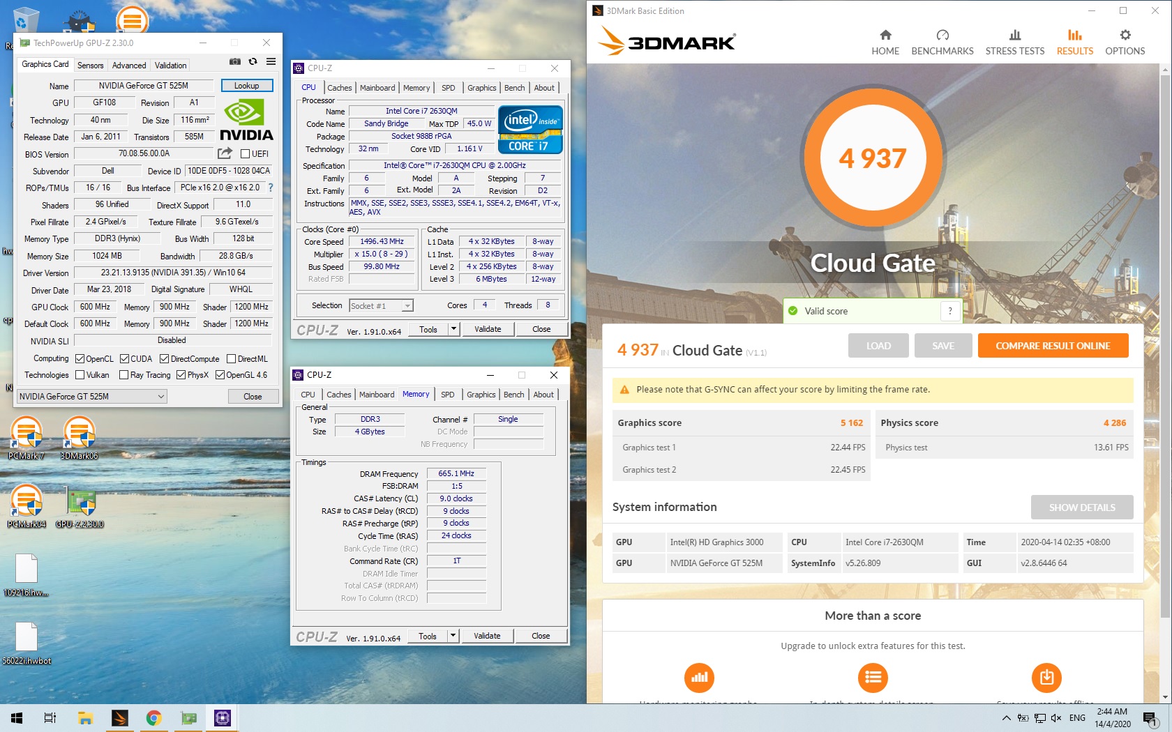Open in-depth system details list icon
The image size is (1172, 732).
click(x=873, y=677)
